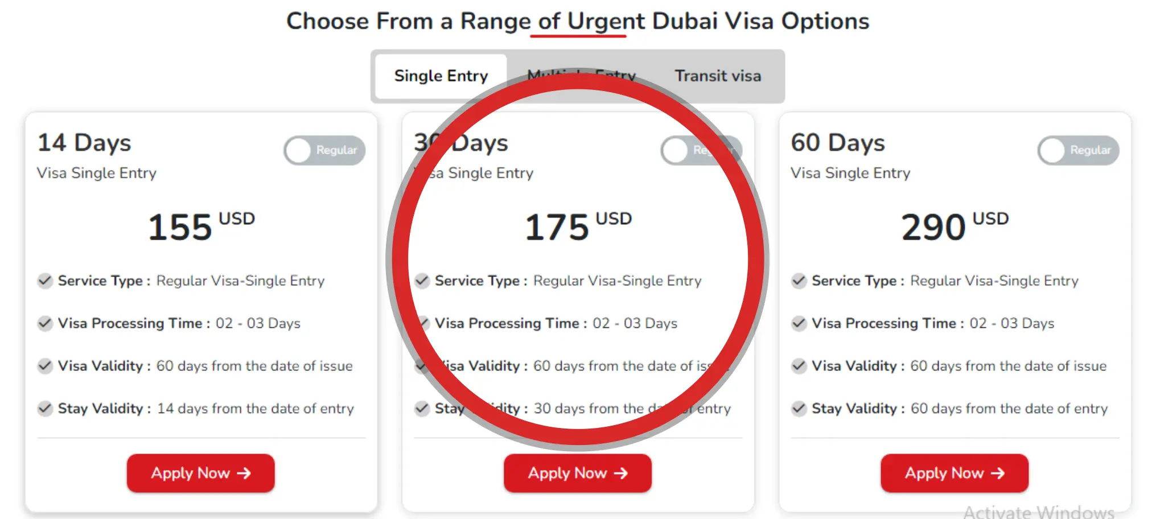Toggle the Regular switch on 60 Days card
Viewport: 1156px width, 519px height.
pyautogui.click(x=1078, y=150)
